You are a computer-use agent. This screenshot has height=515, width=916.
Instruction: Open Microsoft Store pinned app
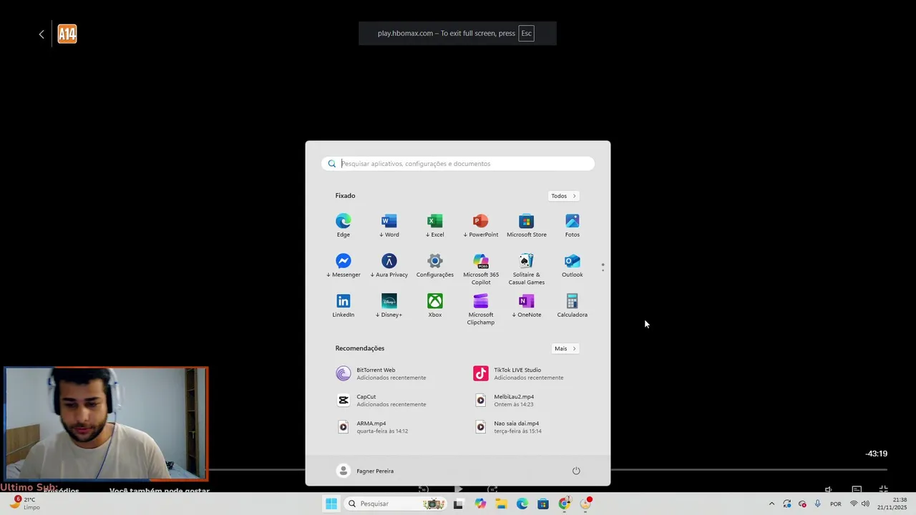527,225
